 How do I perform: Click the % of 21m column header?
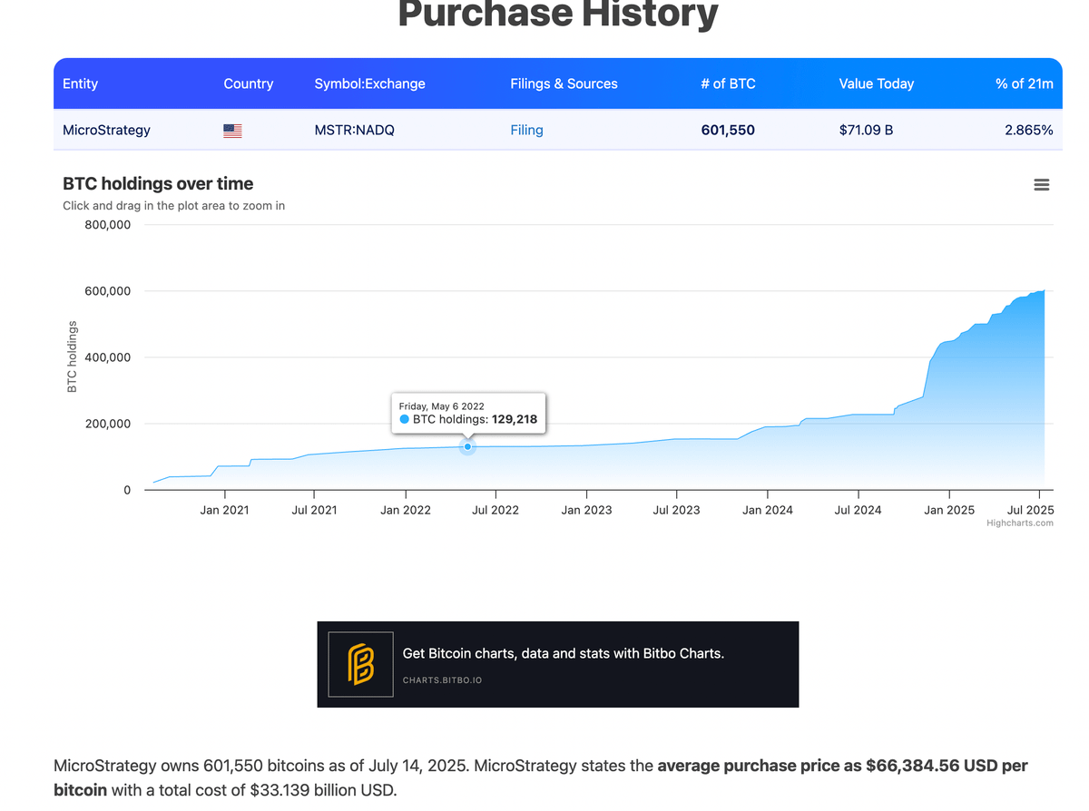coord(1024,83)
